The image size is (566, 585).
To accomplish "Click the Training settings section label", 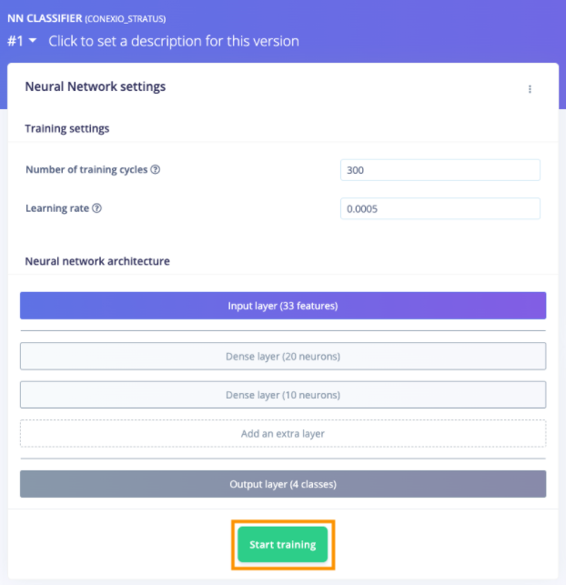I will coord(67,128).
